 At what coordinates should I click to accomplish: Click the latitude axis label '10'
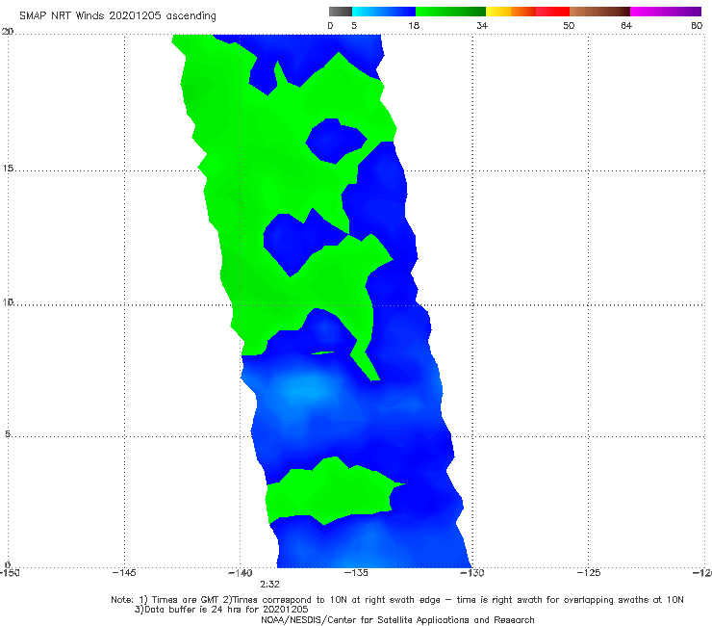(x=8, y=301)
